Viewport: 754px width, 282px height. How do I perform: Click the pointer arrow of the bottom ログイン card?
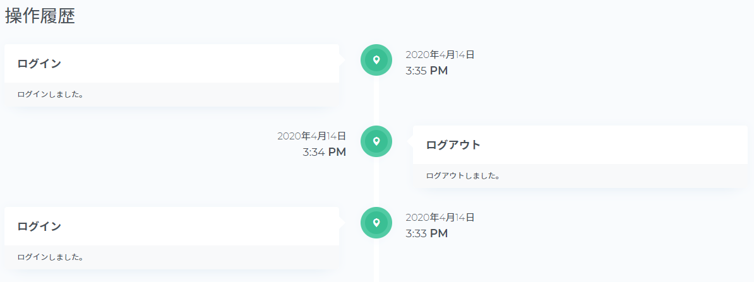[x=342, y=223]
